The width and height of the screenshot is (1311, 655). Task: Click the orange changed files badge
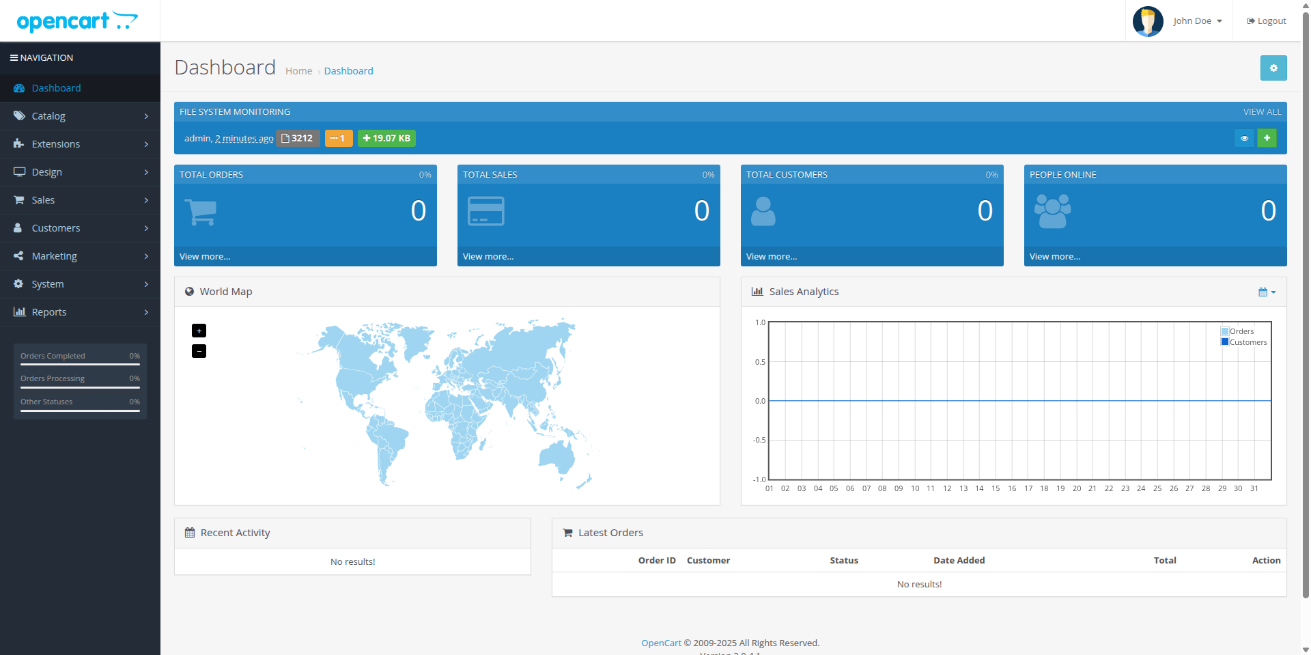[338, 138]
